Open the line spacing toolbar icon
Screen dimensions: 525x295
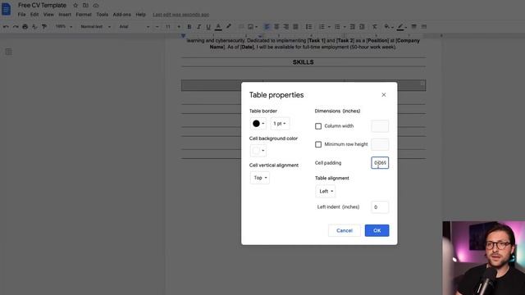[308, 27]
